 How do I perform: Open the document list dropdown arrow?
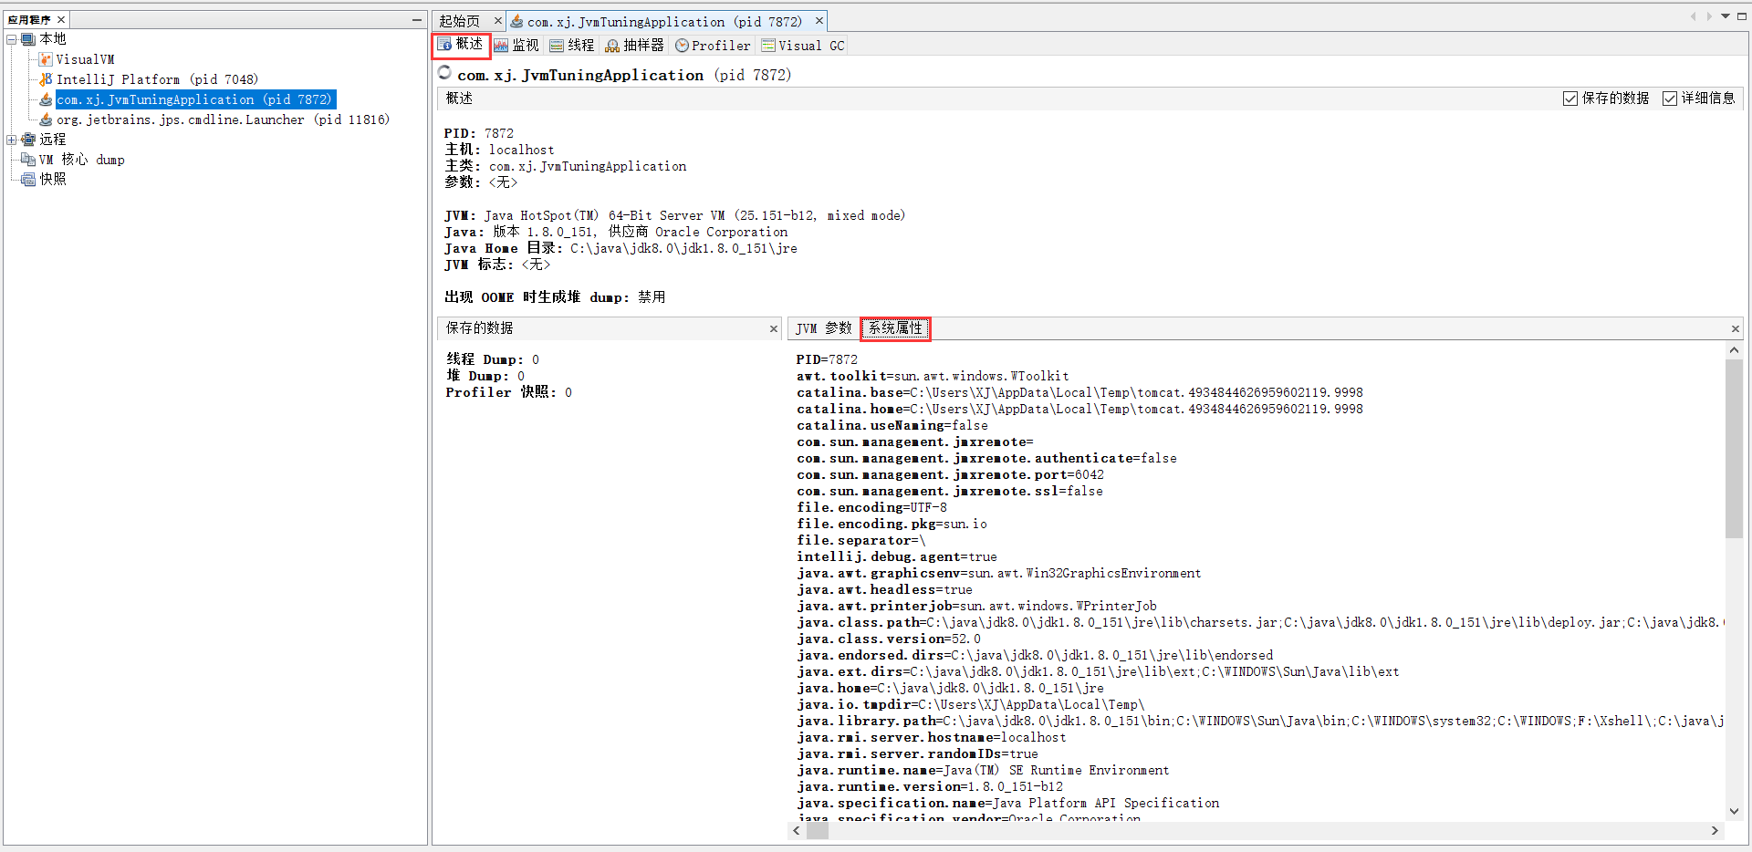pos(1726,16)
